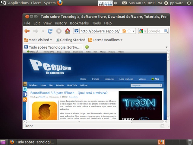Viewport: 193px width, 145px height.
Task: Click the sapo.pt logo link
Action: (x=33, y=52)
